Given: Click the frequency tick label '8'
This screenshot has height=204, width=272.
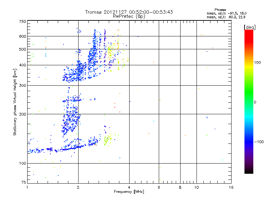Looking at the screenshot, I should coord(180,187).
